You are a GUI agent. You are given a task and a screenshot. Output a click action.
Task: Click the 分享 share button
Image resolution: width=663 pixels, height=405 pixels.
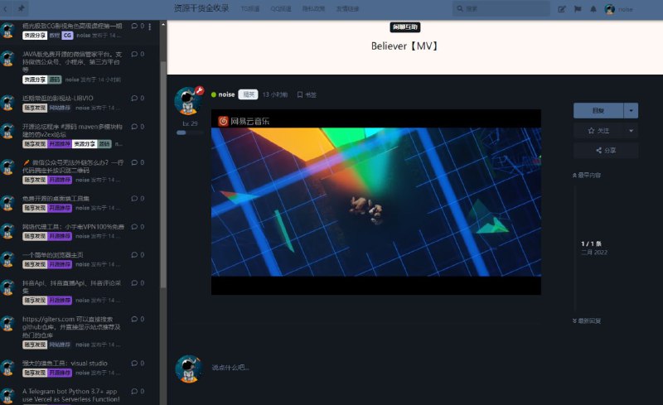[x=606, y=150]
